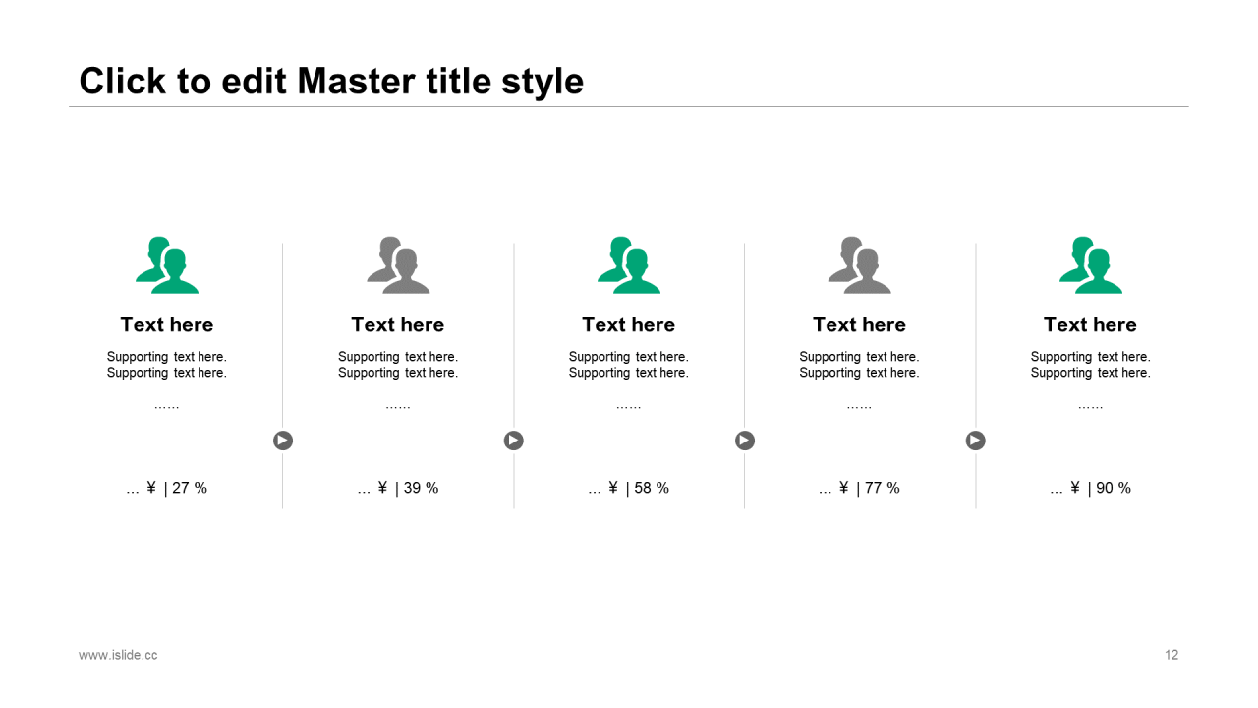Select the Click to edit Master title text

[x=331, y=81]
